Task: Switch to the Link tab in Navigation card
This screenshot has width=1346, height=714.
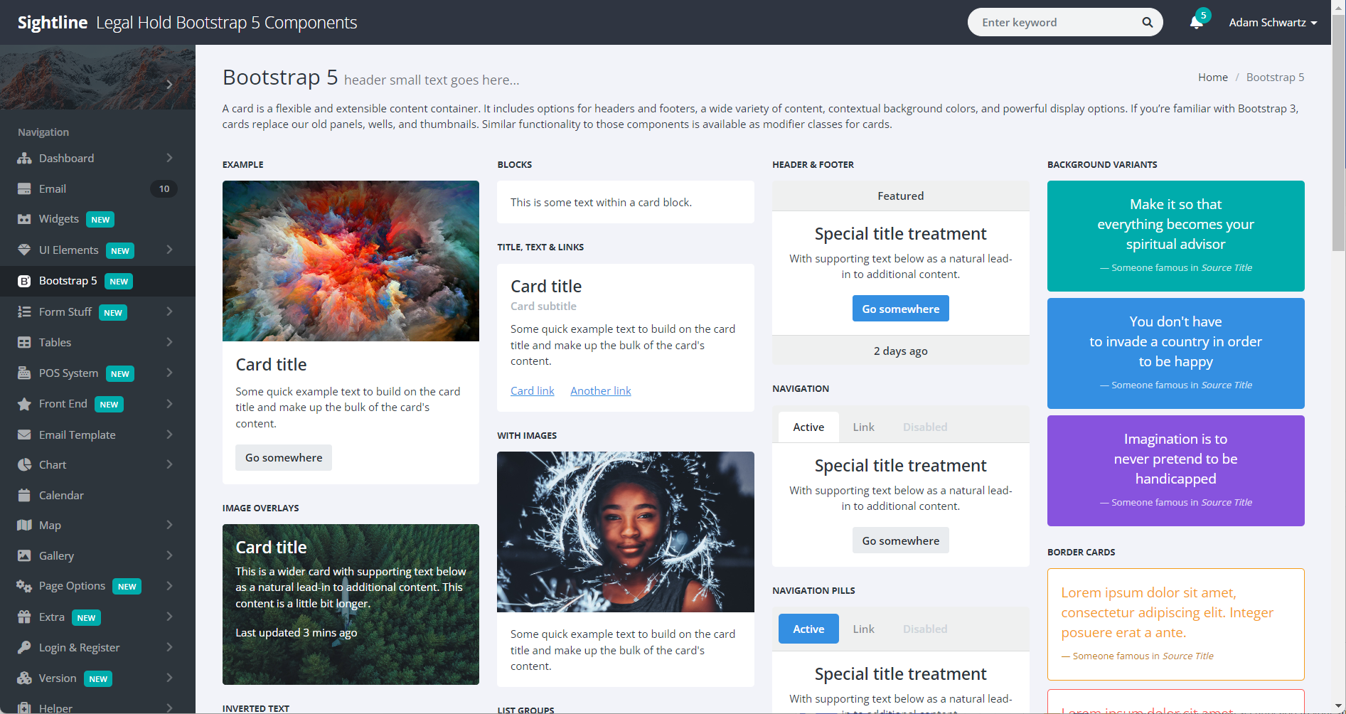Action: [x=863, y=427]
